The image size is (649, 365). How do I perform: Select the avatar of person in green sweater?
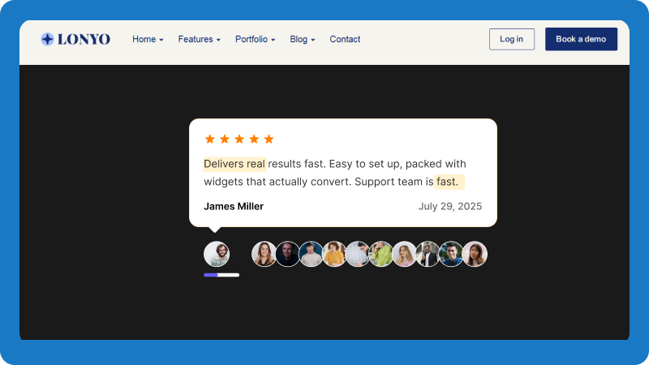pos(381,254)
